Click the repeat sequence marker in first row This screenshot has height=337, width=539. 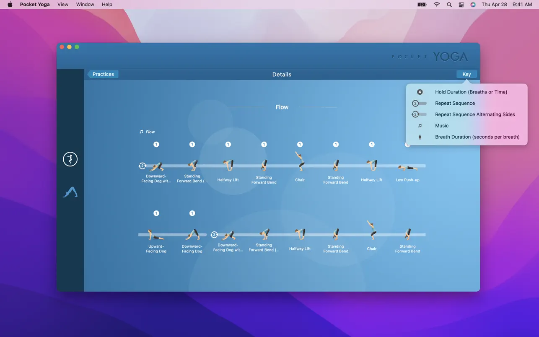coord(142,166)
